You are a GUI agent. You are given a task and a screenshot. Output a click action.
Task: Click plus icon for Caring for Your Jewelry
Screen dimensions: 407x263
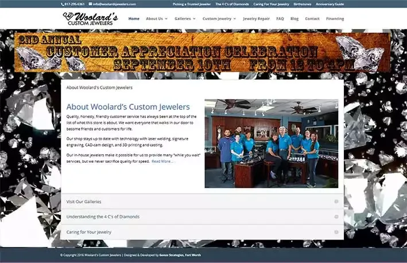(x=336, y=232)
